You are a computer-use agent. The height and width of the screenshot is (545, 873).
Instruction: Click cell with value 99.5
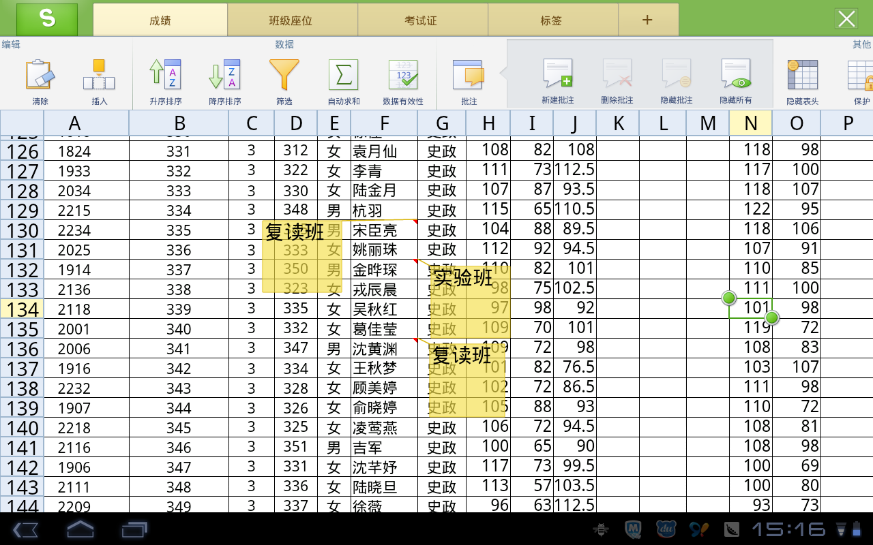click(575, 467)
